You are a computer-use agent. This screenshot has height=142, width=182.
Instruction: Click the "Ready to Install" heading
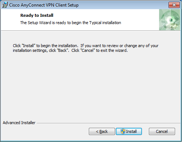click(x=37, y=15)
